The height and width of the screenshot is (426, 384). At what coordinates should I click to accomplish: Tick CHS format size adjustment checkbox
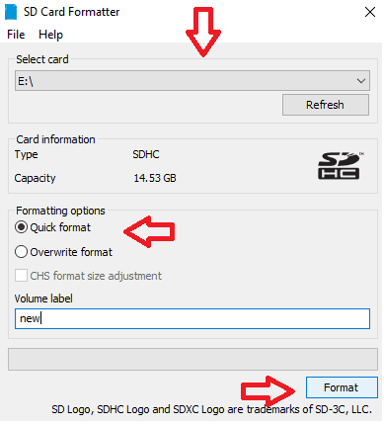pos(21,276)
